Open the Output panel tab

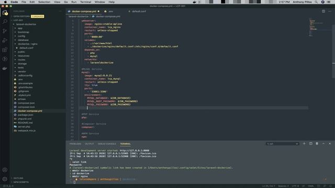point(90,144)
